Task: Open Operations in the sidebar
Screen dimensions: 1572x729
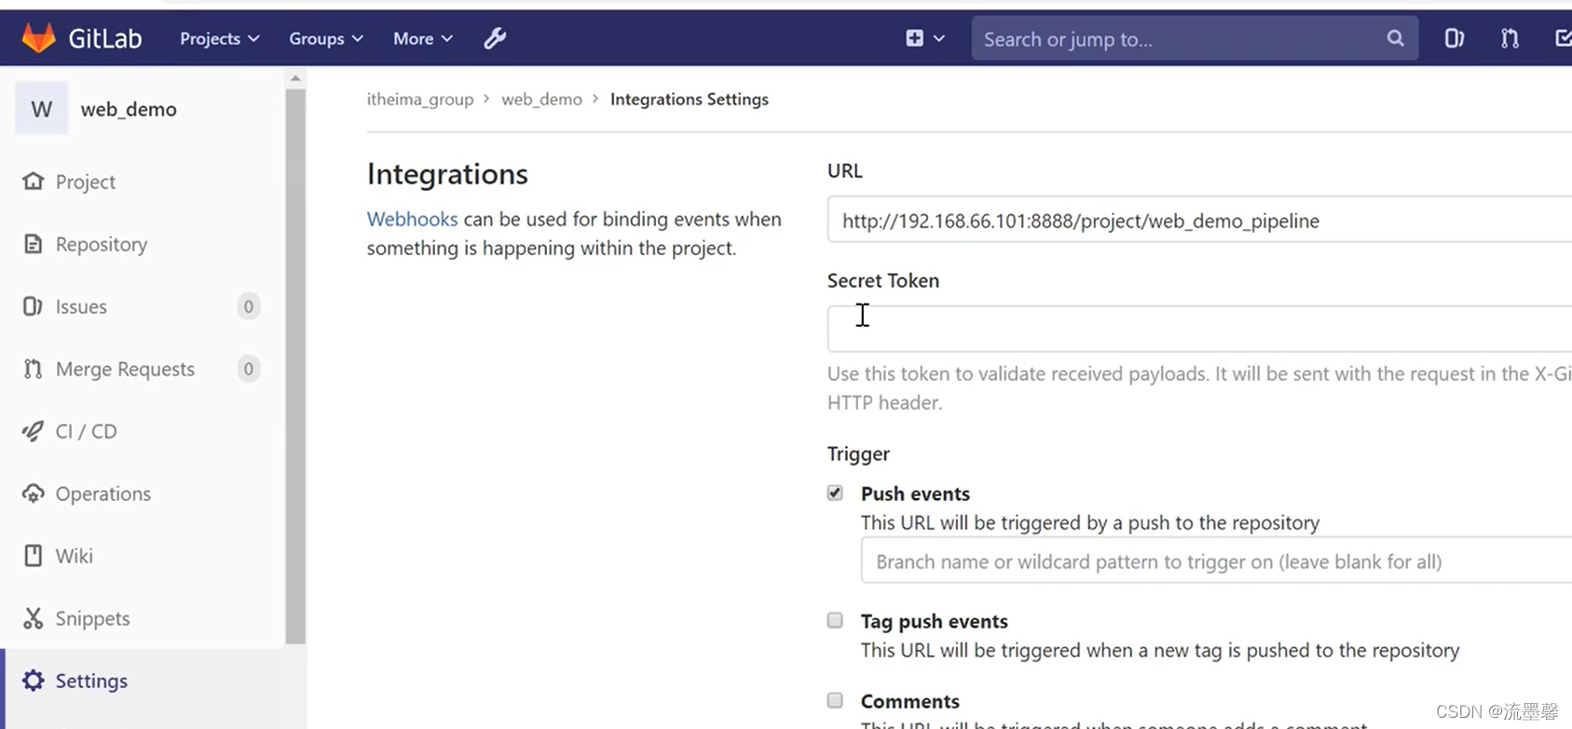Action: [103, 493]
